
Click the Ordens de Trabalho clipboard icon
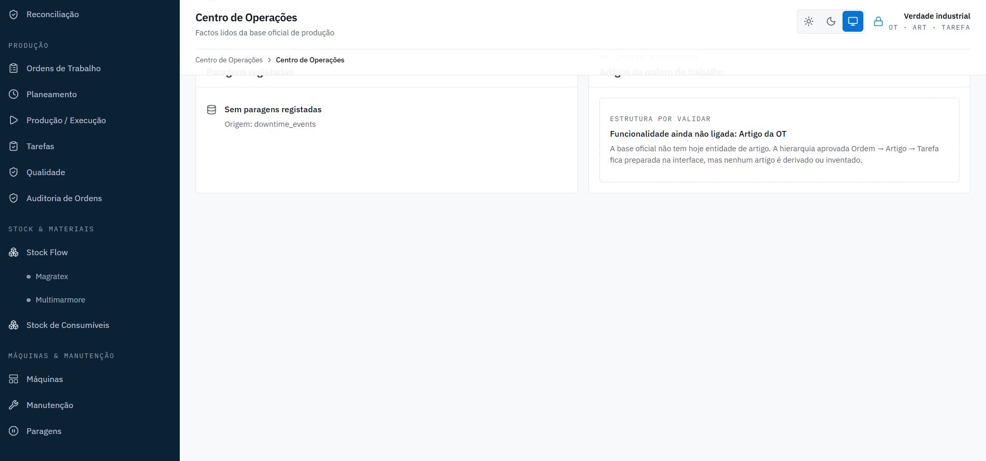[x=14, y=69]
